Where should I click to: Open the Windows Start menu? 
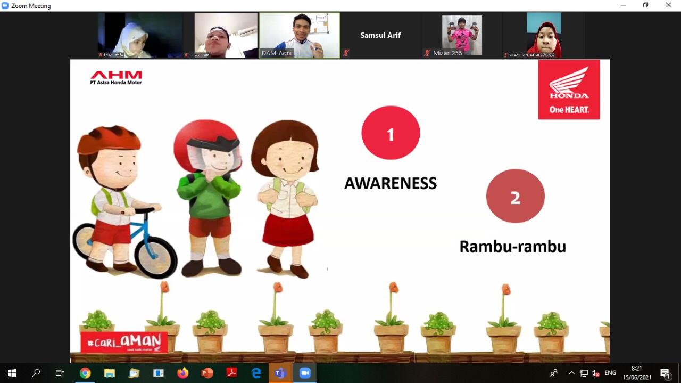pyautogui.click(x=12, y=373)
